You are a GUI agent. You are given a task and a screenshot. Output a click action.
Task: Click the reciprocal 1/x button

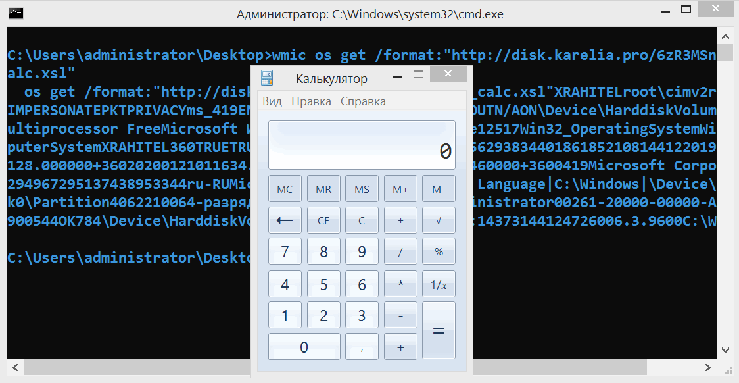point(439,284)
